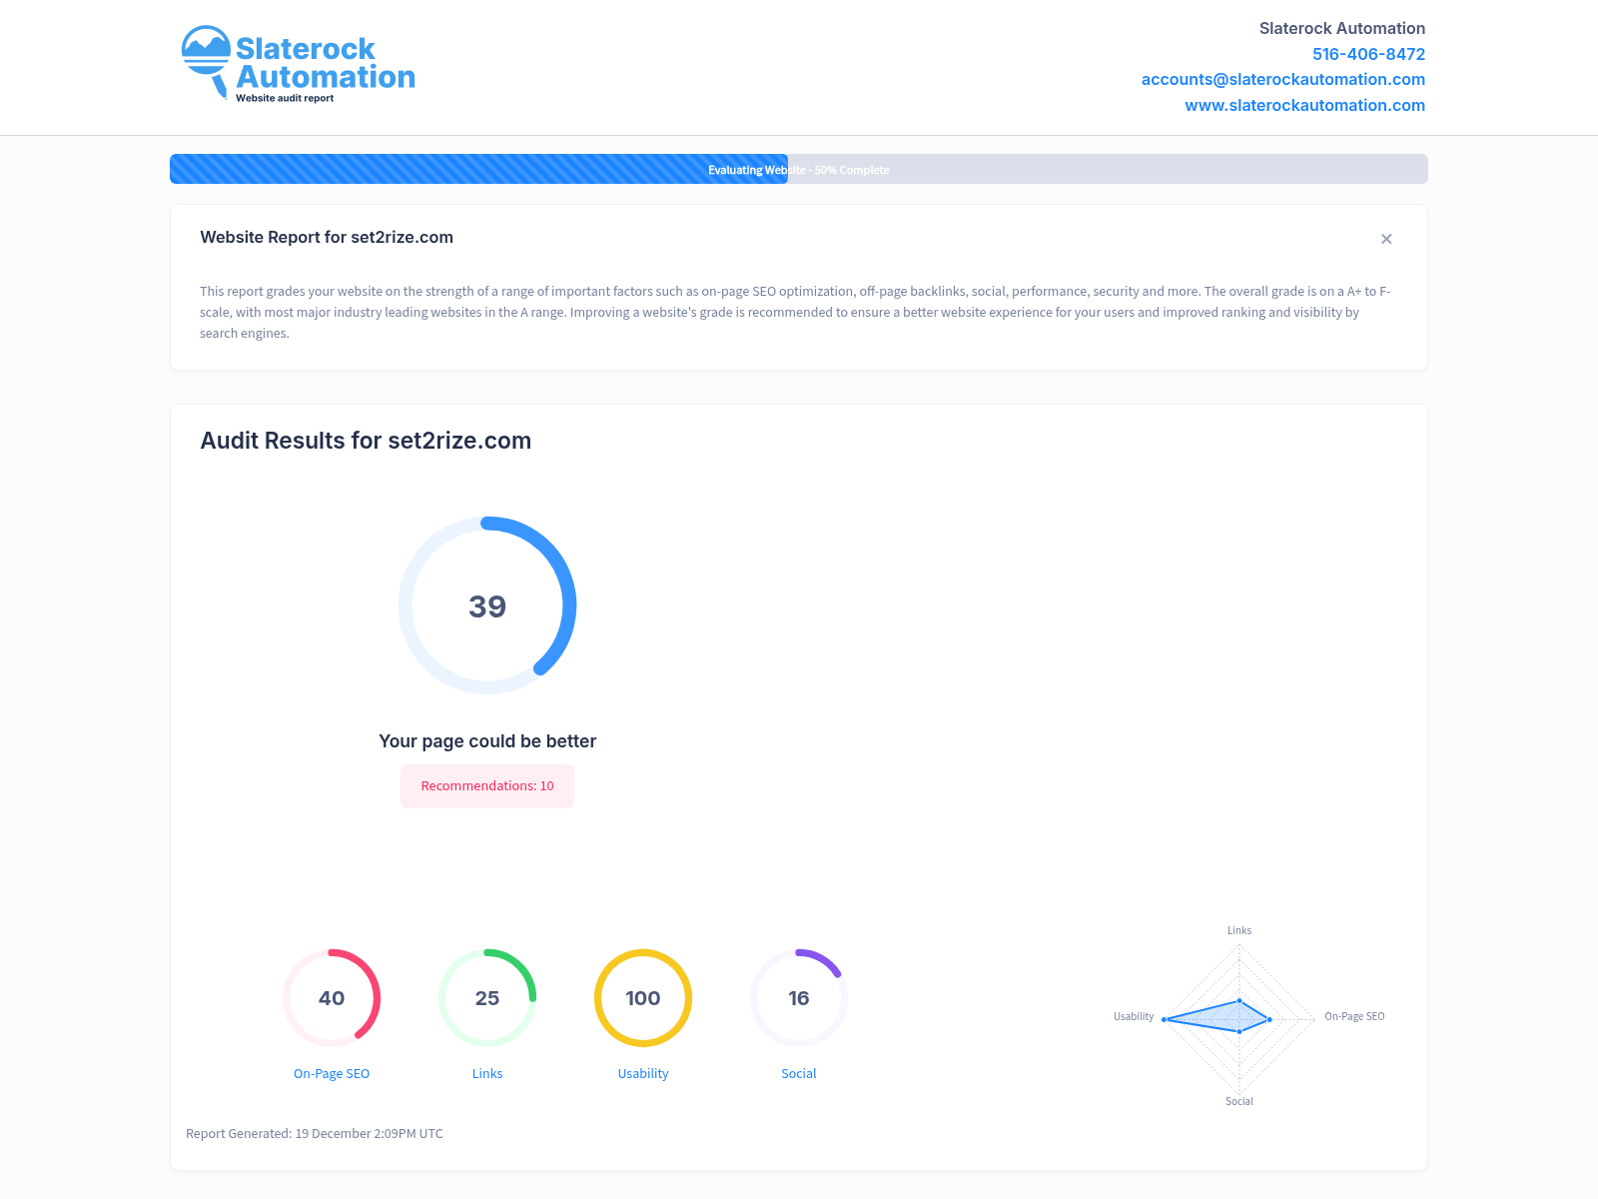The width and height of the screenshot is (1598, 1199).
Task: Visit www.slaterockautomation.com link
Action: pyautogui.click(x=1304, y=105)
